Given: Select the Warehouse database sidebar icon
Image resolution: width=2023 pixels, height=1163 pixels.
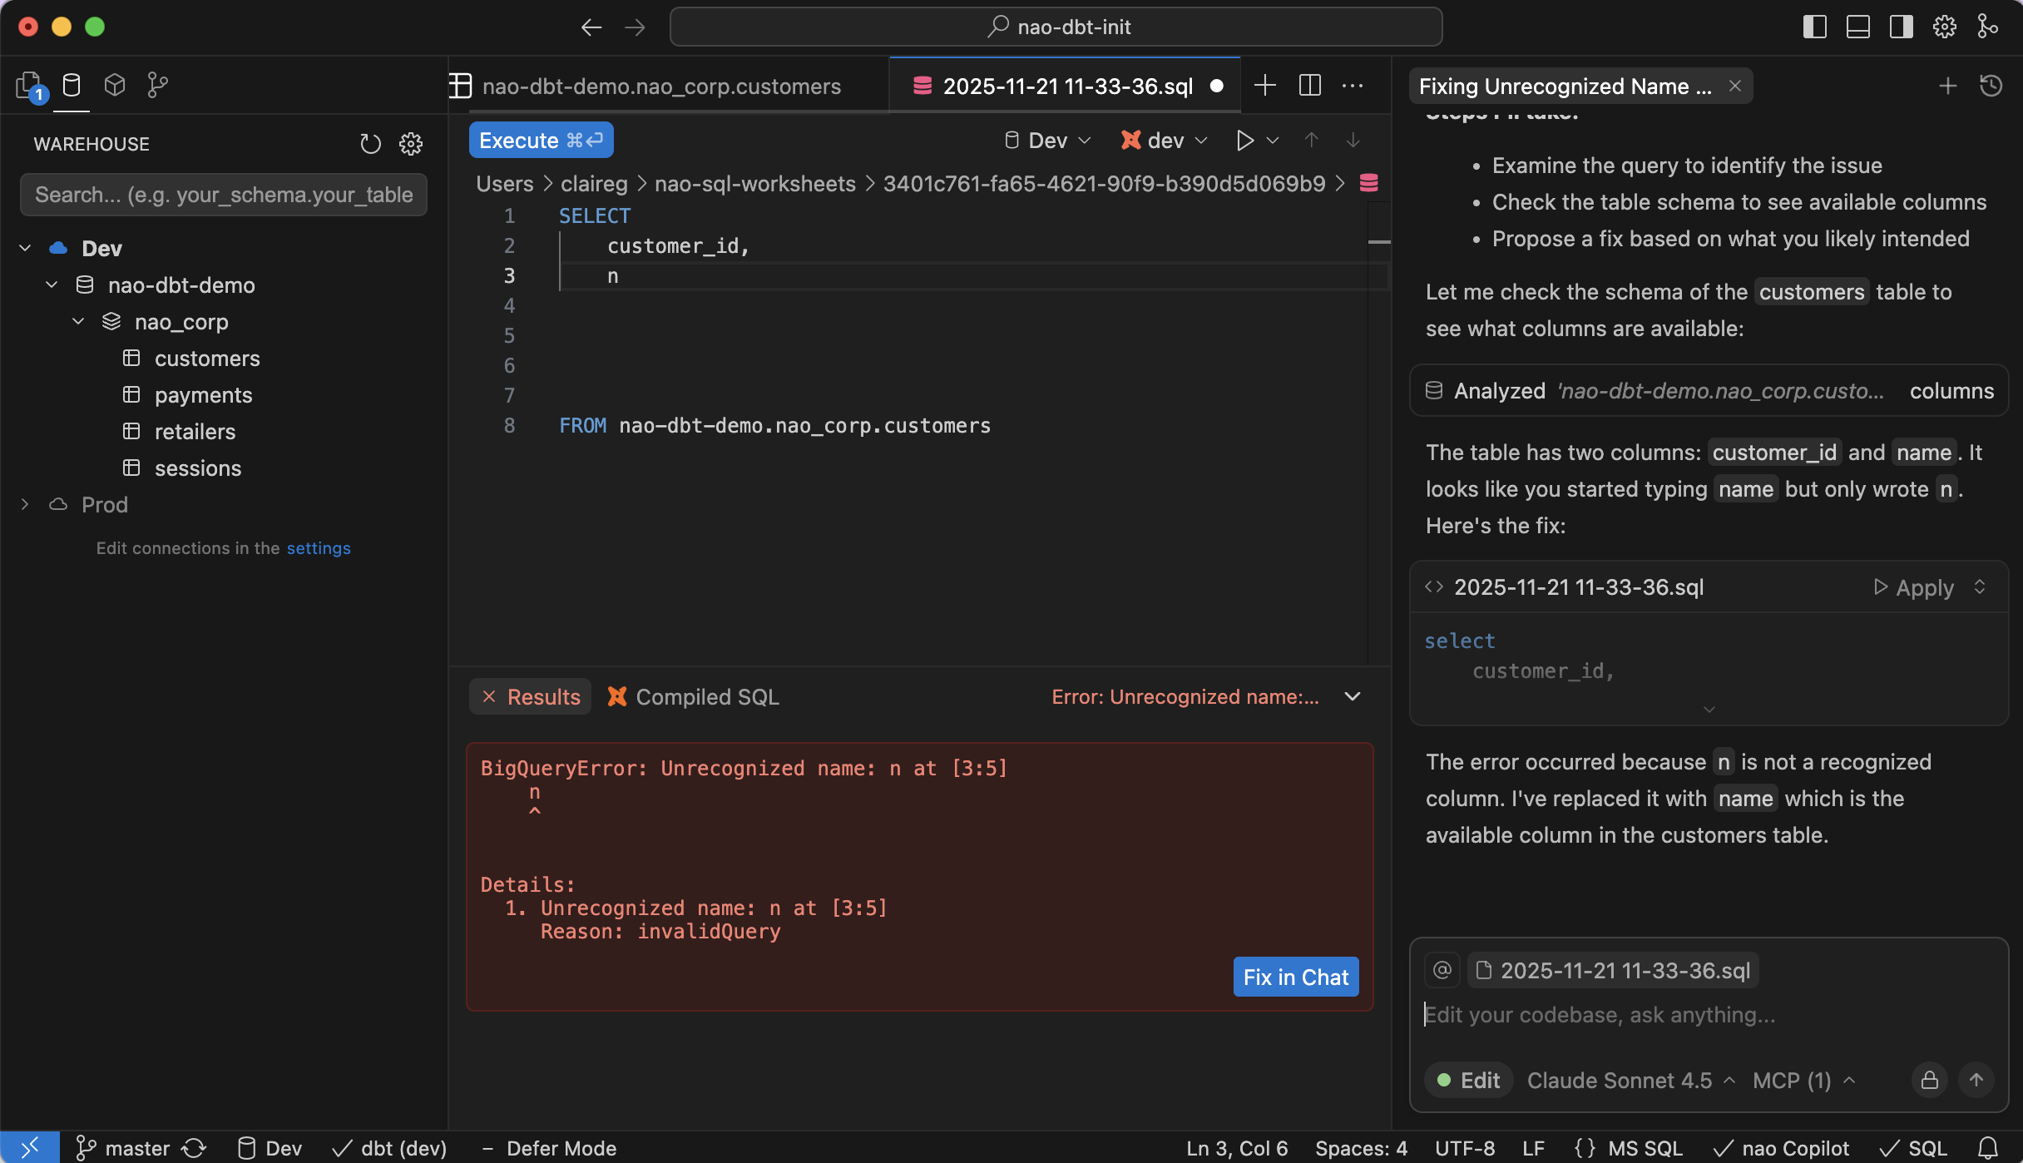Looking at the screenshot, I should click(x=72, y=84).
